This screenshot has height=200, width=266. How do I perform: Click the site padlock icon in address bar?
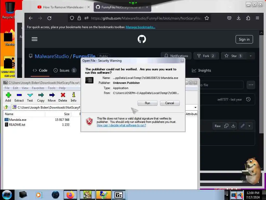click(x=79, y=18)
